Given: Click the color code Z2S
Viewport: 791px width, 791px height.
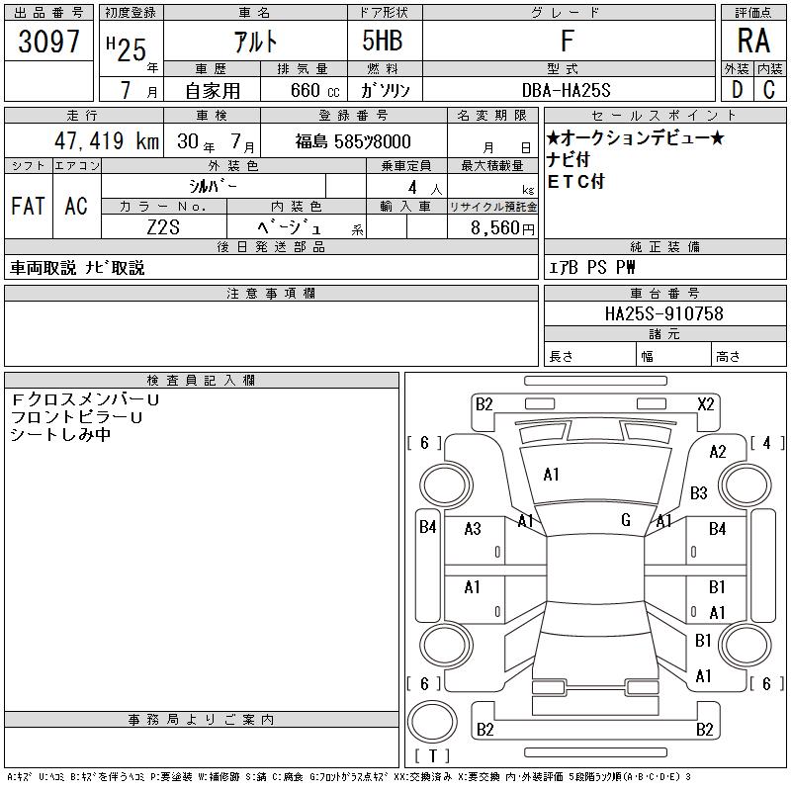Looking at the screenshot, I should 163,227.
